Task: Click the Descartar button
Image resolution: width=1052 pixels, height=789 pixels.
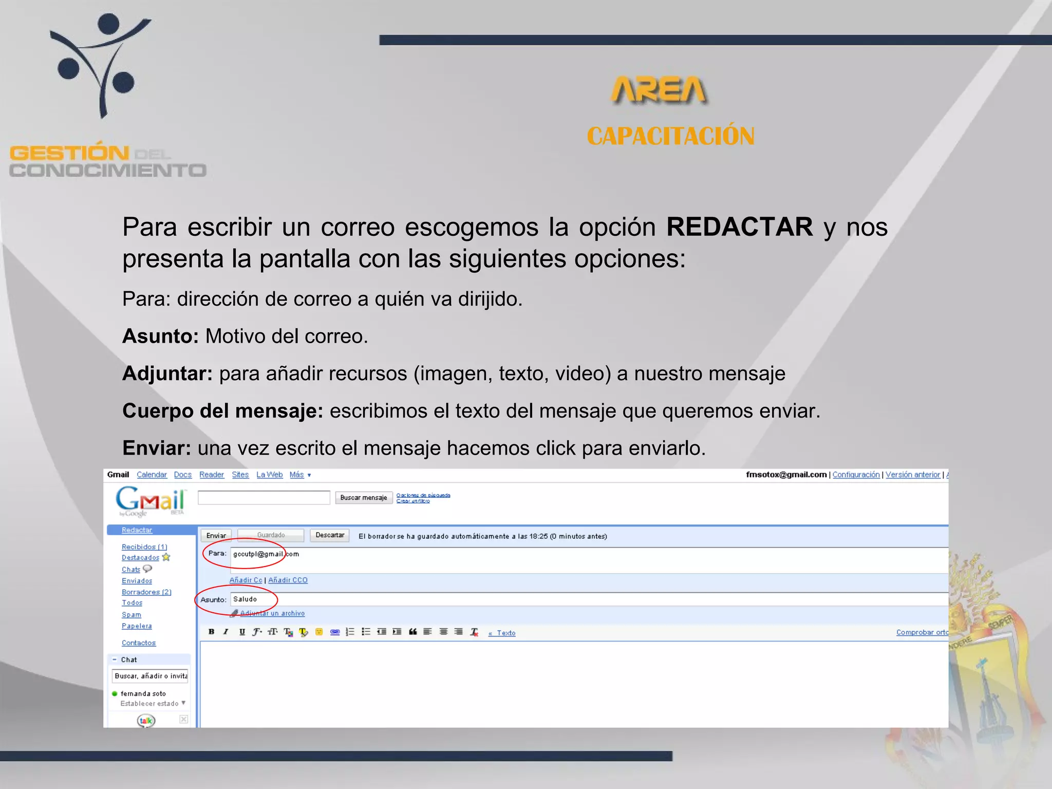Action: tap(330, 535)
